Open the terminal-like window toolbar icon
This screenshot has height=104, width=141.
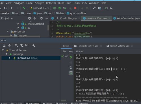click(x=106, y=8)
